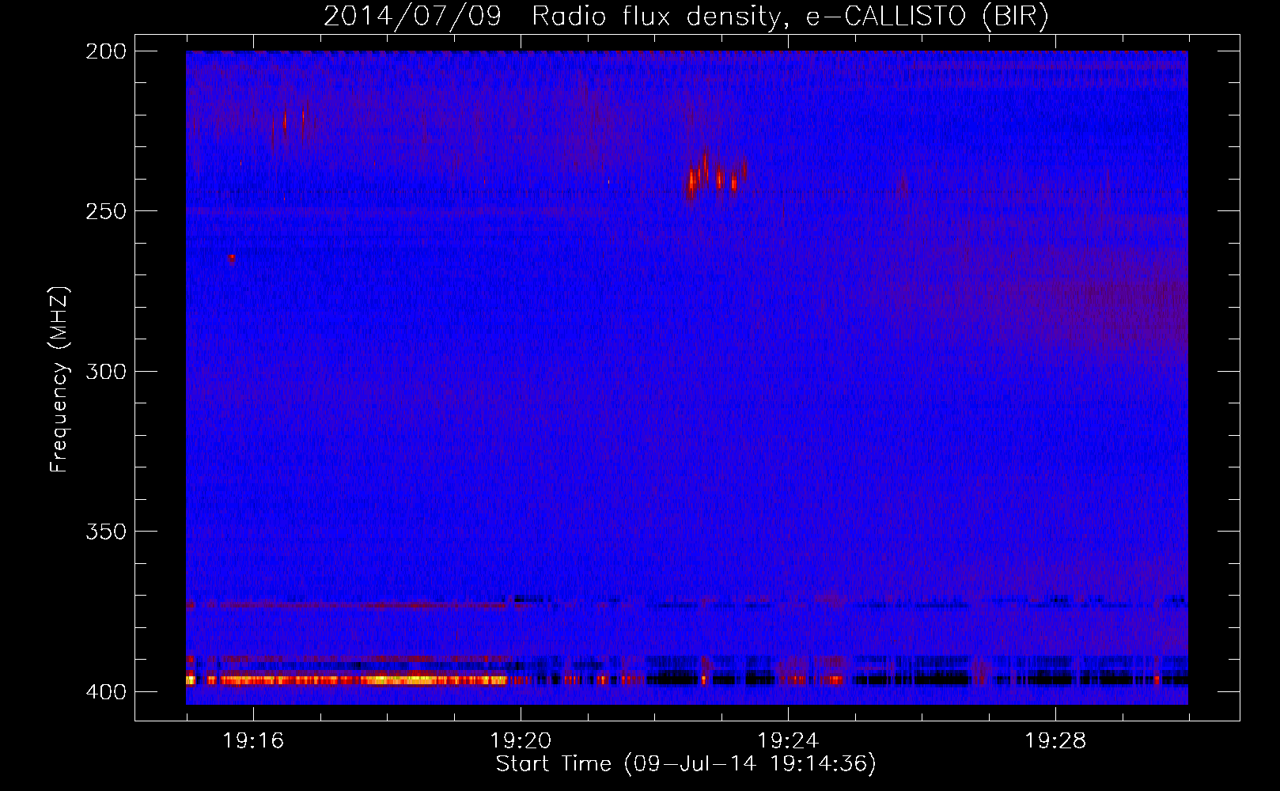
Task: Click the small red spot near 265 MHz
Action: click(x=231, y=258)
